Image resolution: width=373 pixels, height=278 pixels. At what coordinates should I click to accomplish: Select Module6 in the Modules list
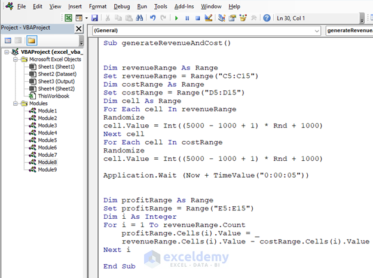pyautogui.click(x=47, y=148)
